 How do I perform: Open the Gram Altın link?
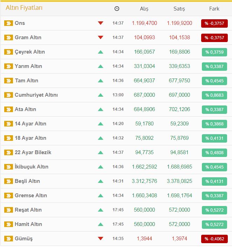pos(28,37)
